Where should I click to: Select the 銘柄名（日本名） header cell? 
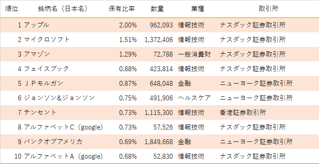point(63,9)
